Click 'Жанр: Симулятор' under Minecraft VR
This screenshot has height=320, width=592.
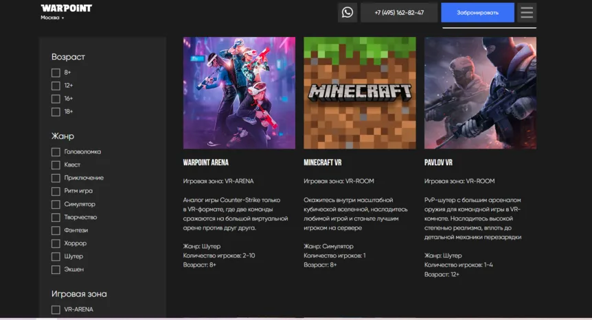click(328, 247)
